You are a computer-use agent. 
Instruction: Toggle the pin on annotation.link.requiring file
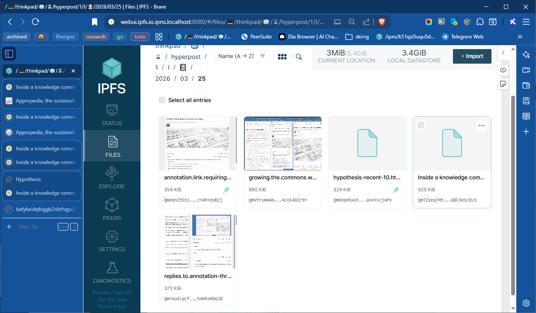(226, 190)
